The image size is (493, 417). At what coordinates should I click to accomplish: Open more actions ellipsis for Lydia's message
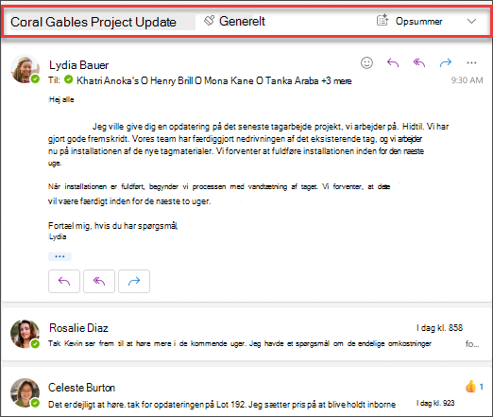[471, 62]
